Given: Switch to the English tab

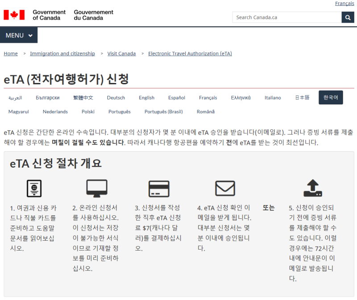Looking at the screenshot, I should [x=147, y=98].
